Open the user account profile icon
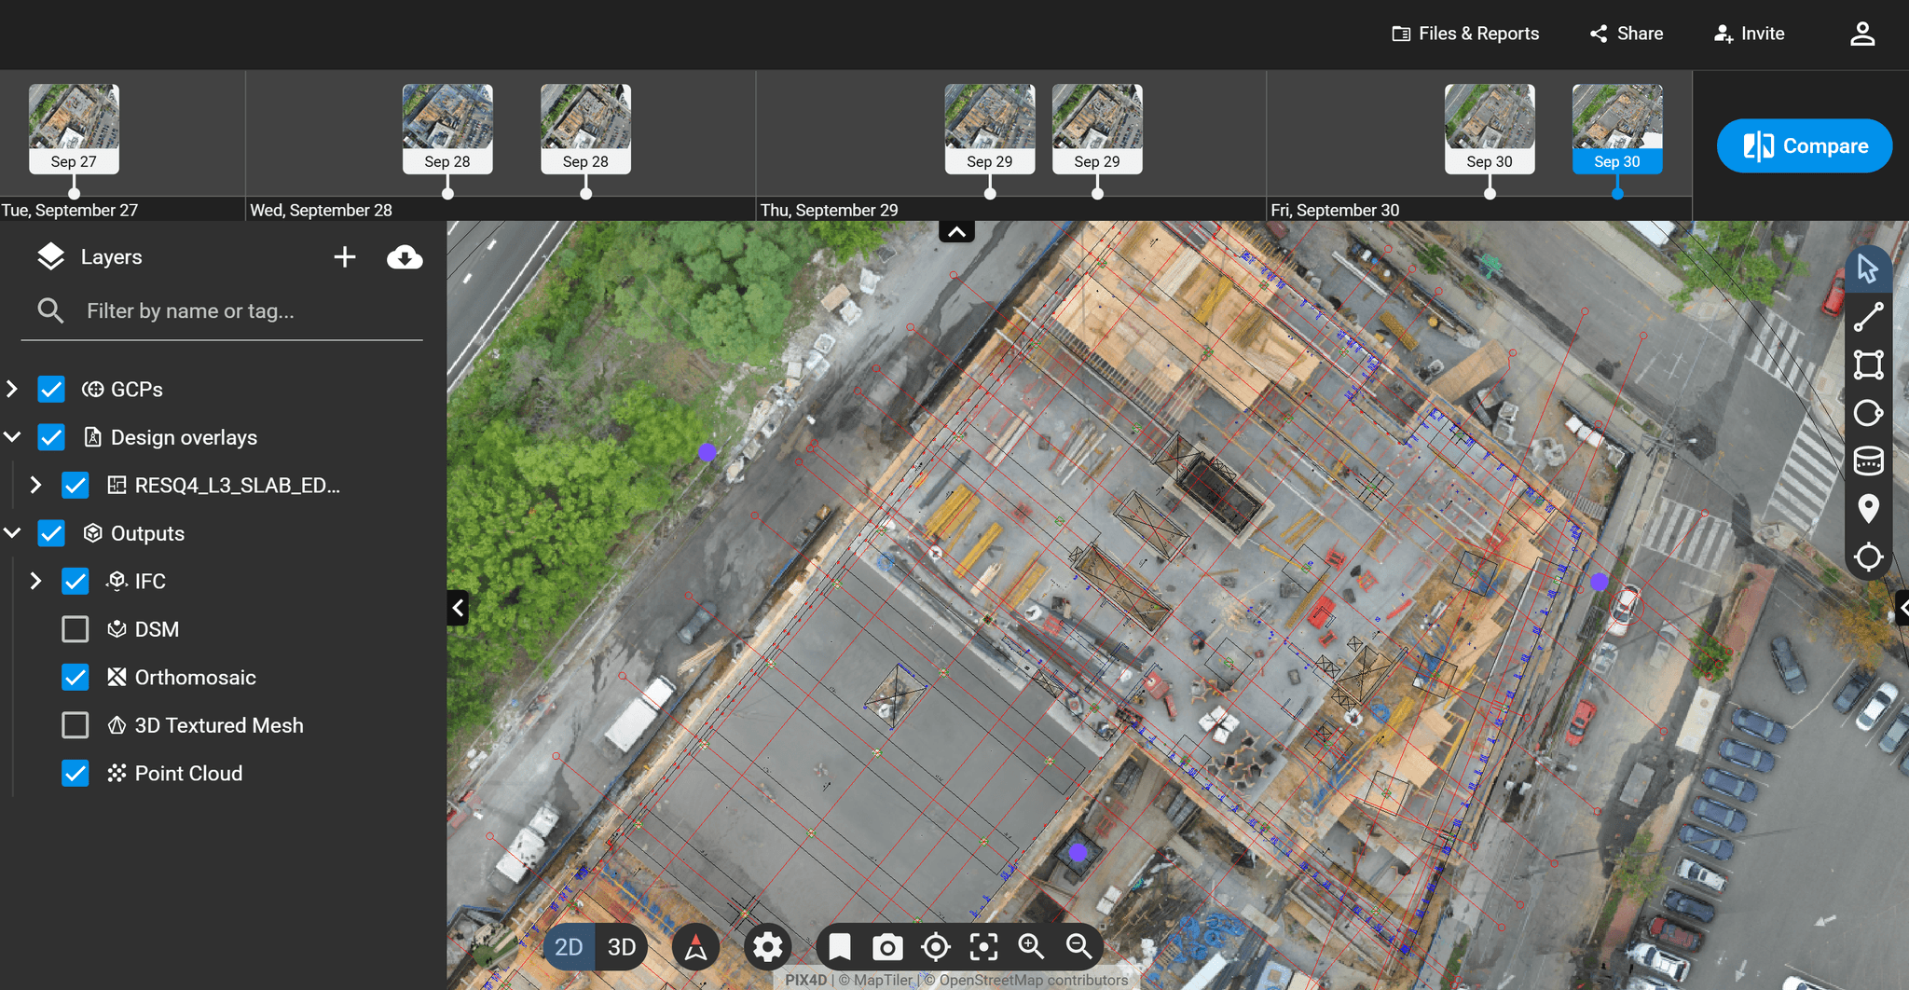The image size is (1909, 990). (1862, 34)
